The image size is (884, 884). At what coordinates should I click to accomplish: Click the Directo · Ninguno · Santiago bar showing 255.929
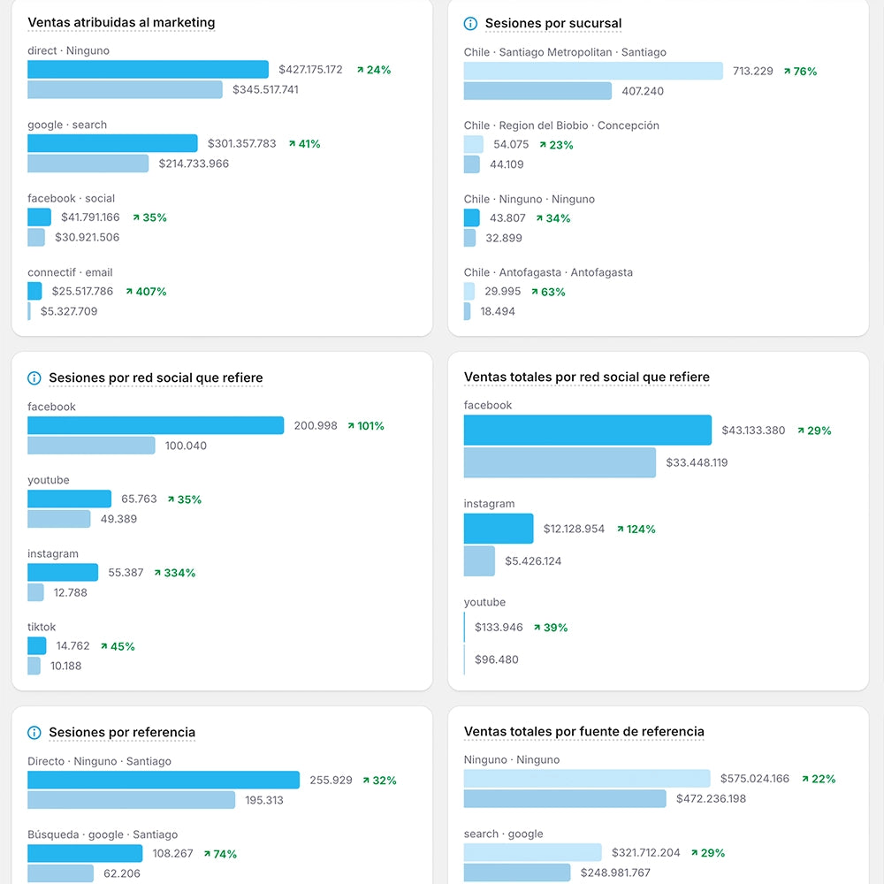(x=164, y=781)
